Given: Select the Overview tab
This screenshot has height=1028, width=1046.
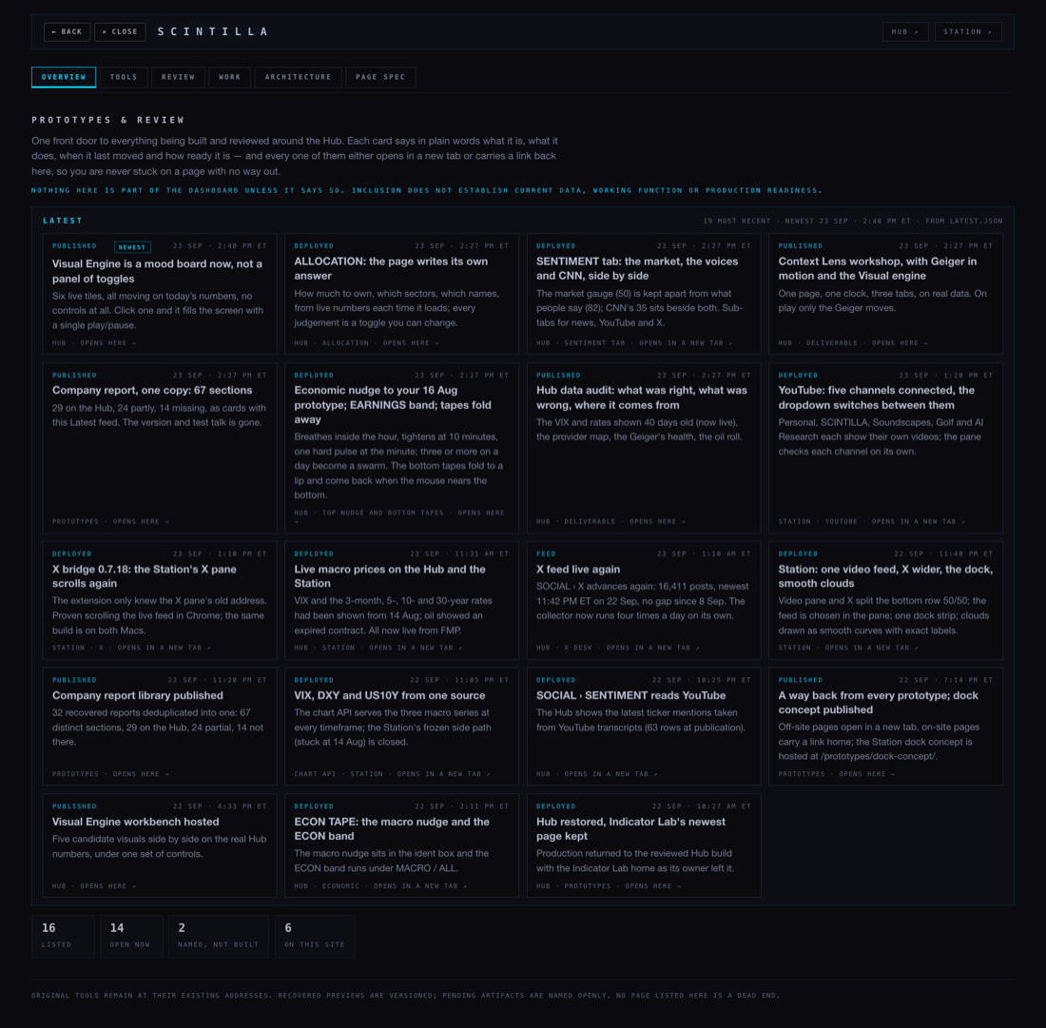Looking at the screenshot, I should [x=64, y=77].
